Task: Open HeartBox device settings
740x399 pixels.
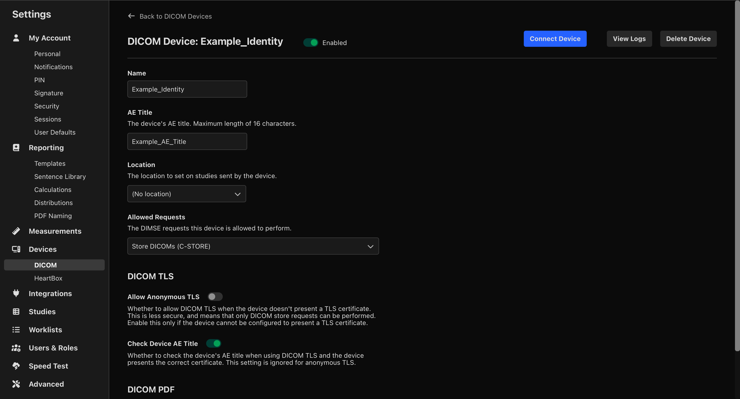Action: pos(48,278)
